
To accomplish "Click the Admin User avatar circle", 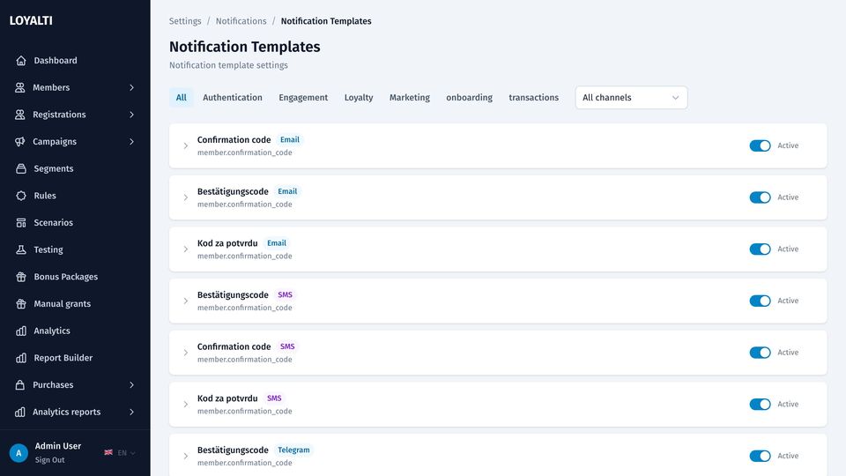I will pos(19,453).
